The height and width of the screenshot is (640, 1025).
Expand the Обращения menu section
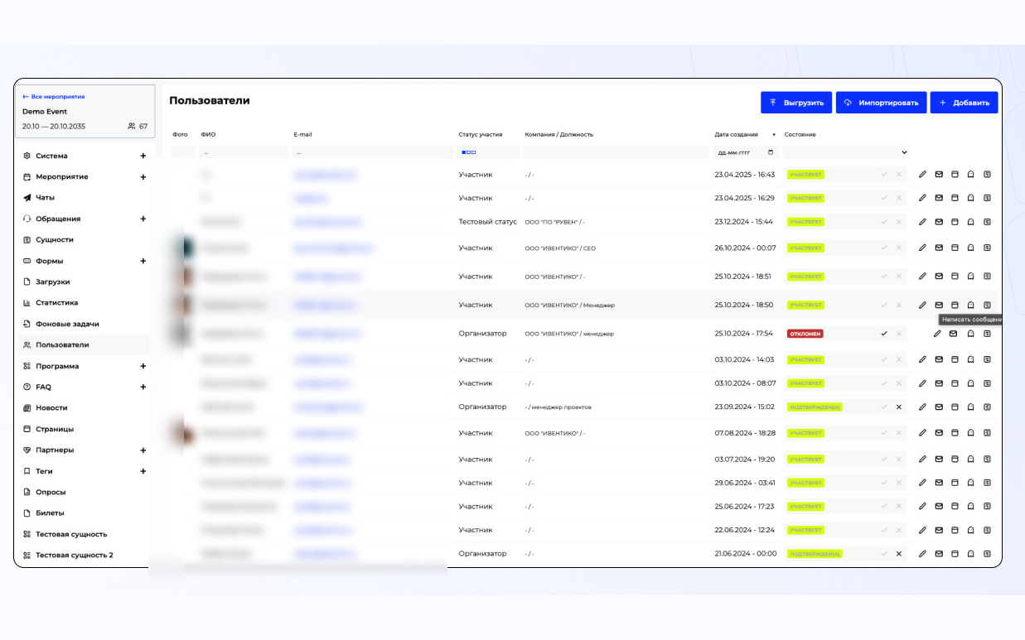143,219
